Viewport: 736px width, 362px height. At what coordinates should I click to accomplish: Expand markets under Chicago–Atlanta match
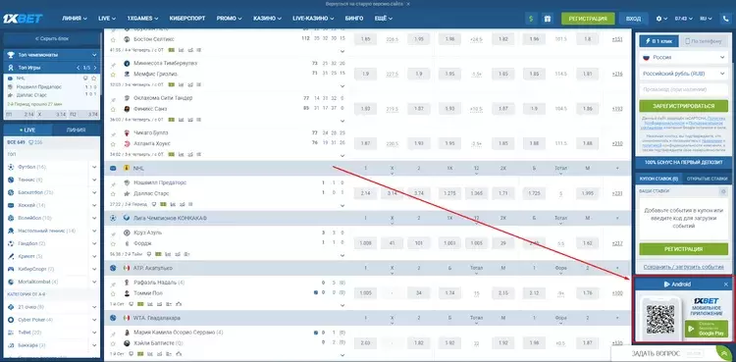[x=342, y=155]
